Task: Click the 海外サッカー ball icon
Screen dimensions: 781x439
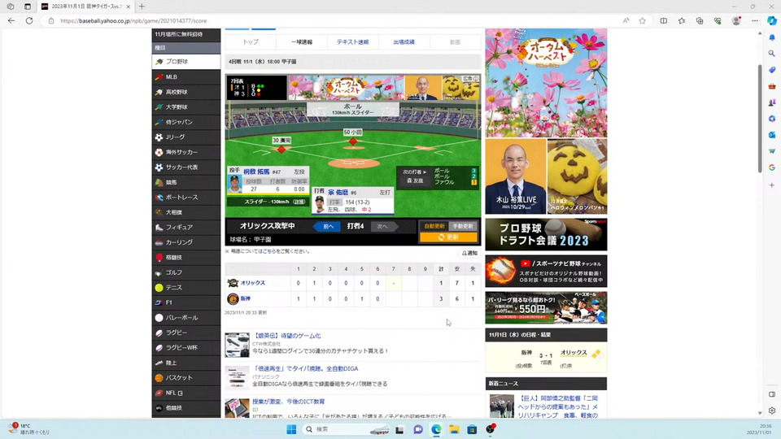Action: (x=159, y=152)
